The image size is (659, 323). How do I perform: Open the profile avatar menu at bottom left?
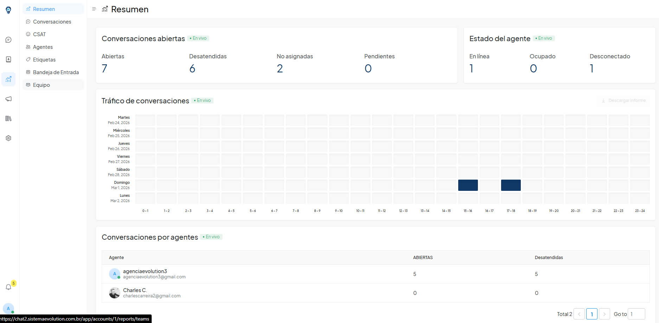pos(8,308)
